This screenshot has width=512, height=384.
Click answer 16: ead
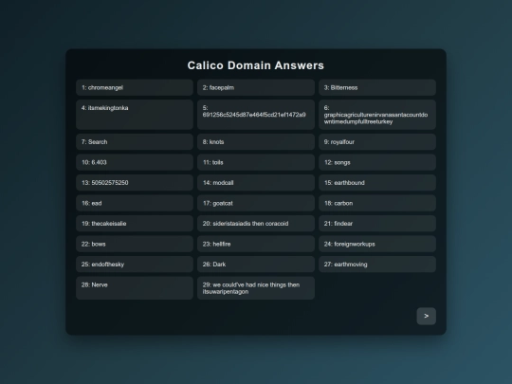coord(135,203)
